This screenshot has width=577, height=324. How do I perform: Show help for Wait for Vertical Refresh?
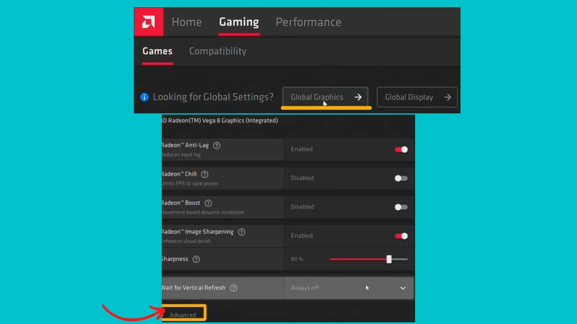point(234,288)
